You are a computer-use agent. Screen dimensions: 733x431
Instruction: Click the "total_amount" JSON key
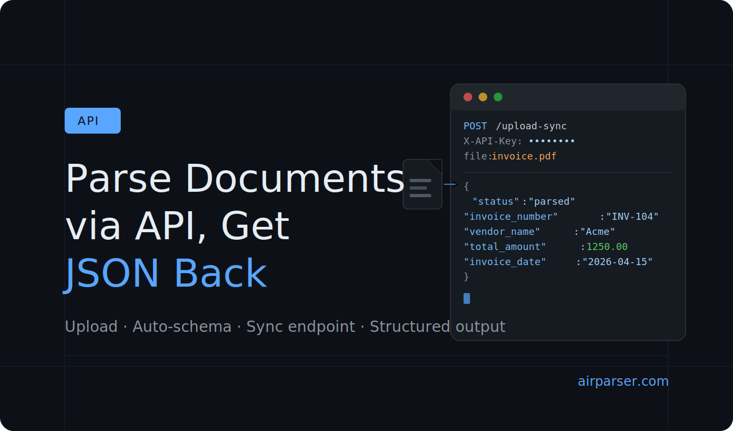tap(505, 247)
